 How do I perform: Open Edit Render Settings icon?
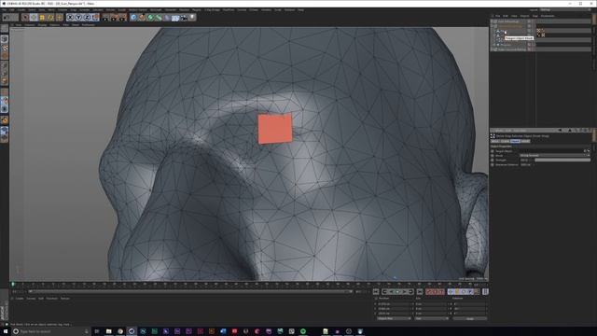click(122, 18)
